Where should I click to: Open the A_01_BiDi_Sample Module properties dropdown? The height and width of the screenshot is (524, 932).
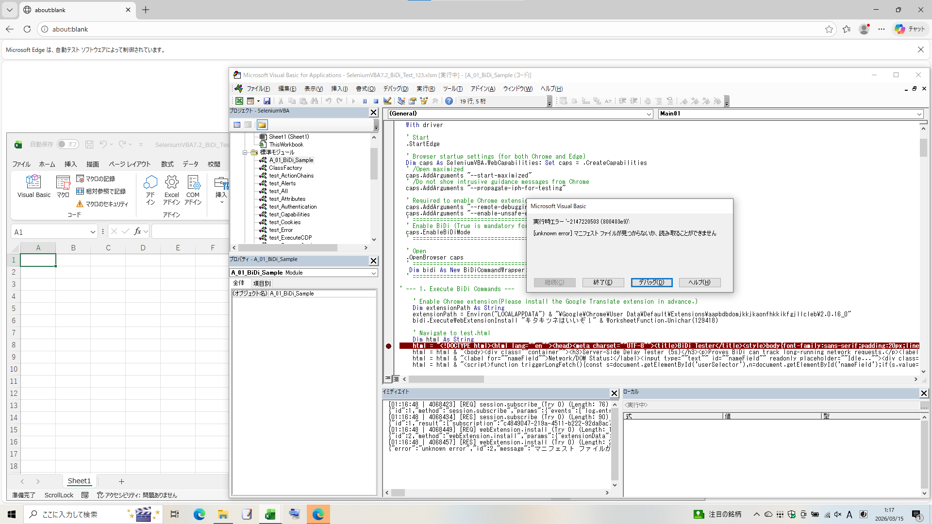click(x=374, y=273)
